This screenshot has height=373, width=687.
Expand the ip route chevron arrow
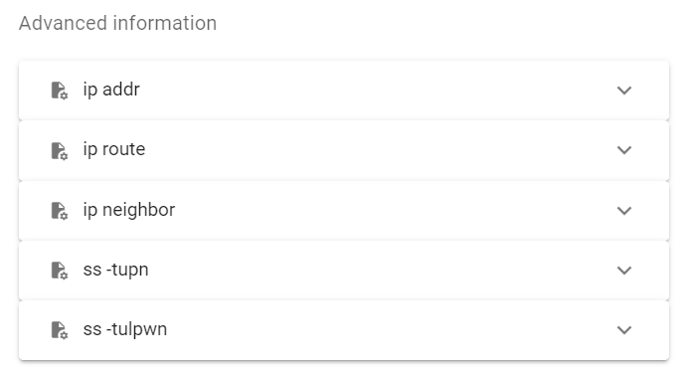tap(624, 150)
